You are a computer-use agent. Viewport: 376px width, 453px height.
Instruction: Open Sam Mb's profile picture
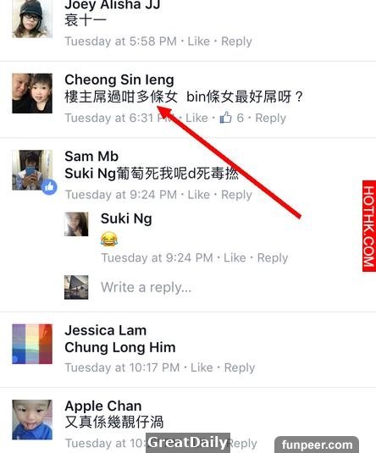click(x=32, y=170)
